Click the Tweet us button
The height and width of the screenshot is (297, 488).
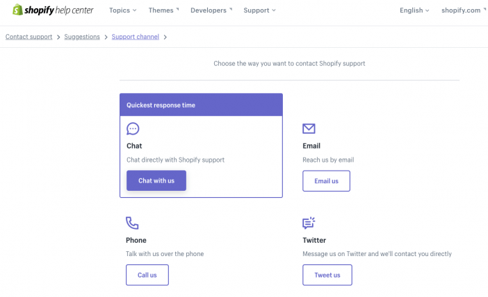click(x=327, y=275)
